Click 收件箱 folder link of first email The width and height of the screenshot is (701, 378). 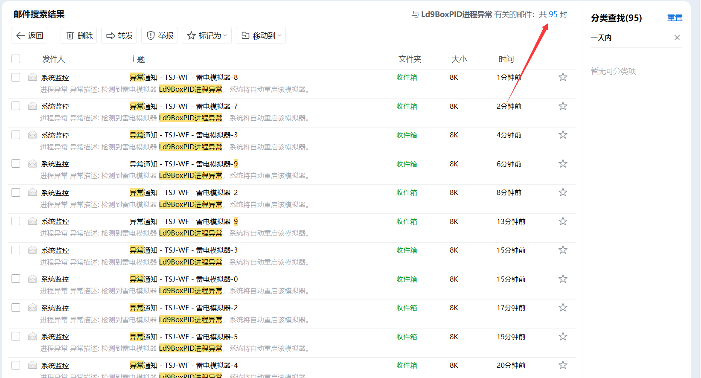click(406, 77)
